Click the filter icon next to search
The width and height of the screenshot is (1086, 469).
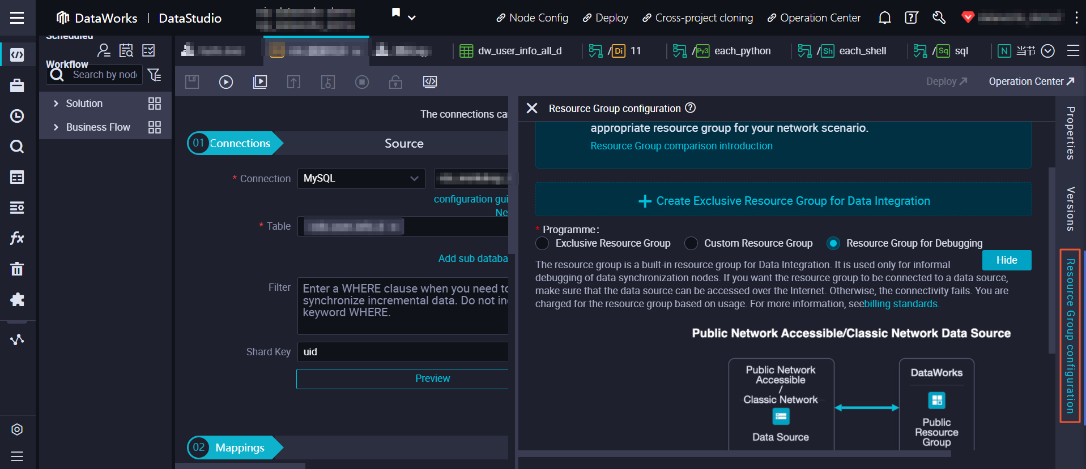pyautogui.click(x=154, y=75)
